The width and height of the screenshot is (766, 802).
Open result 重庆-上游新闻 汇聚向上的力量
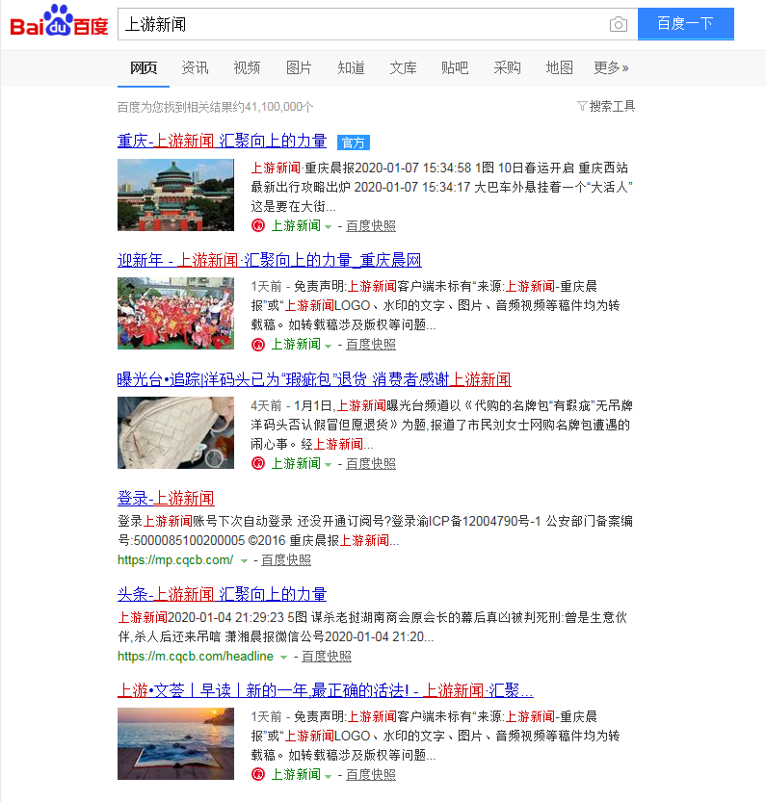pos(222,141)
